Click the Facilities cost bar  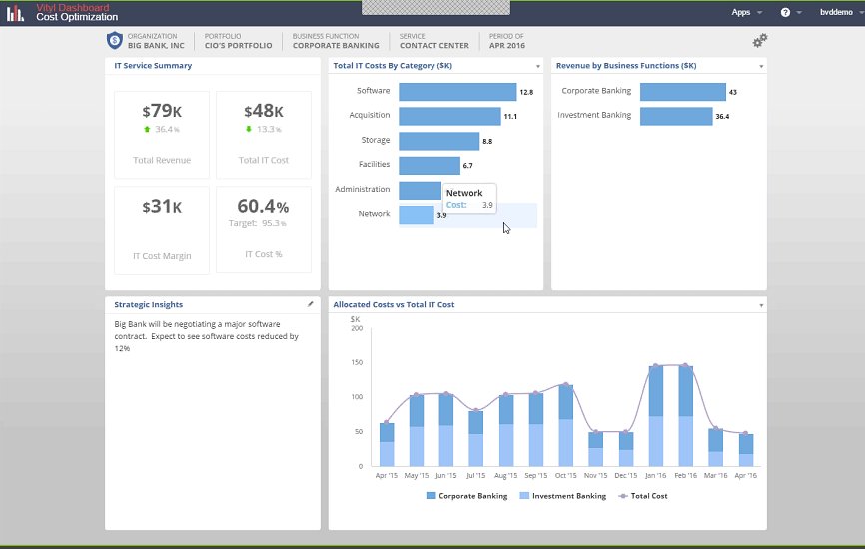(430, 166)
